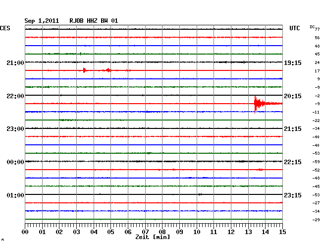Click the DC offset value '17'

pyautogui.click(x=317, y=71)
